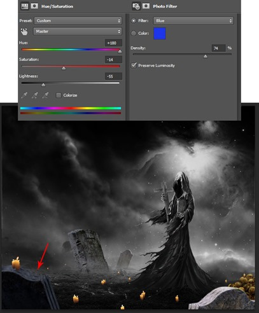Click the lower rainbow color bar
This screenshot has height=313, width=259.
(x=71, y=113)
